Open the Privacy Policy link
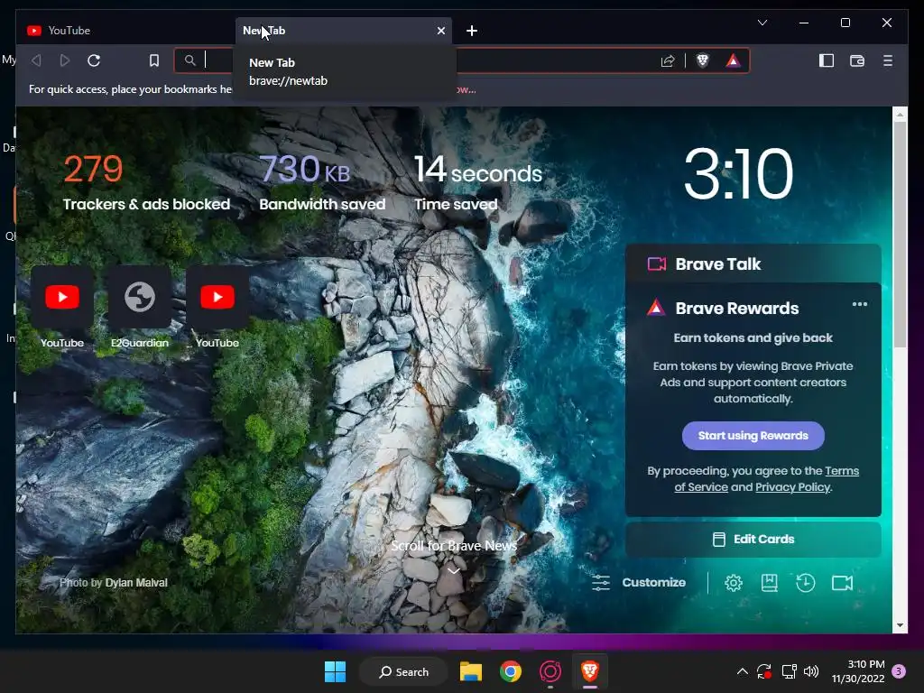Image resolution: width=924 pixels, height=693 pixels. click(x=792, y=487)
